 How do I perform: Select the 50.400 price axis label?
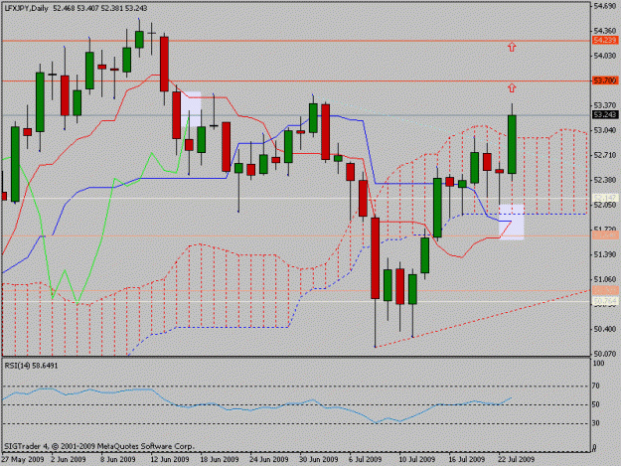coord(605,329)
